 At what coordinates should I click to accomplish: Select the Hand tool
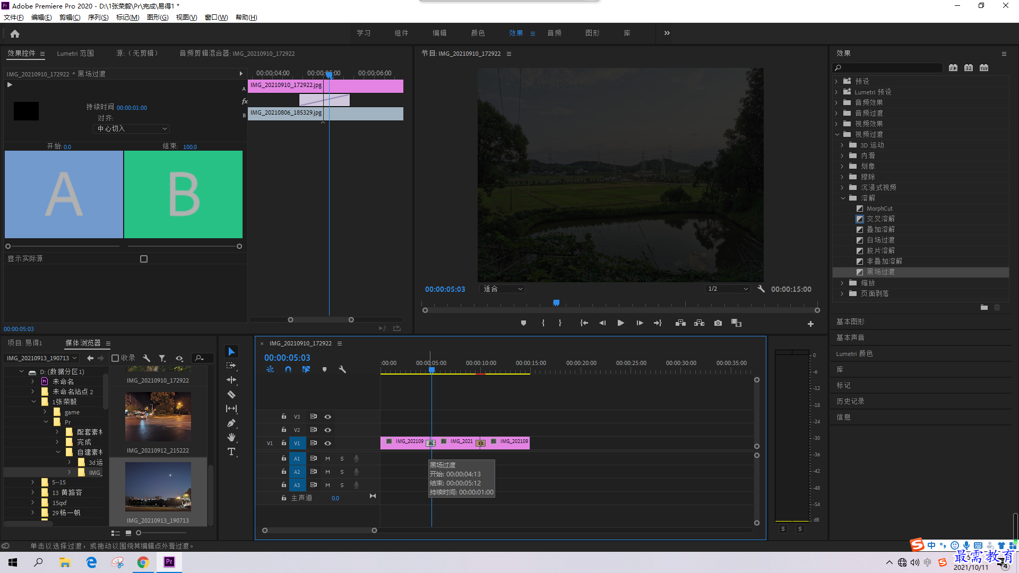(231, 437)
